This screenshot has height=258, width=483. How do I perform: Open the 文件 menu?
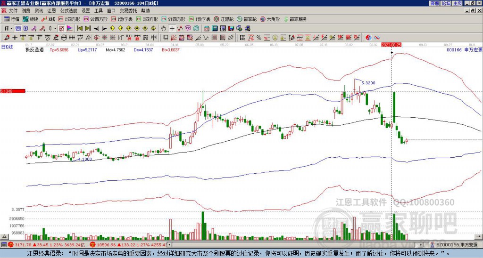(13, 11)
